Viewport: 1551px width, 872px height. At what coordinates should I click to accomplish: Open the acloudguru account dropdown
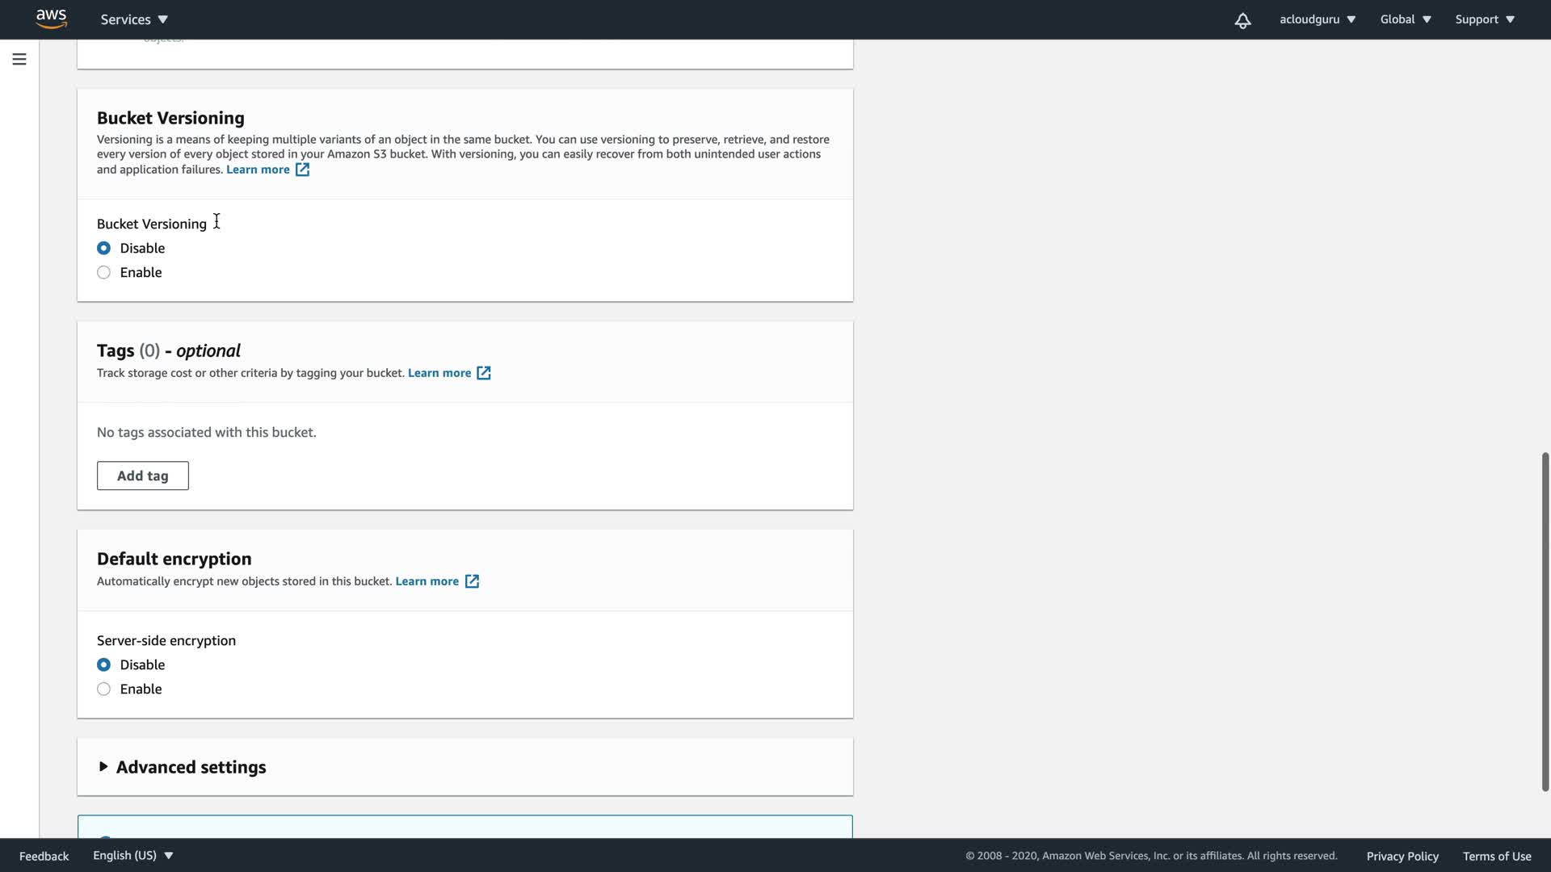point(1317,19)
